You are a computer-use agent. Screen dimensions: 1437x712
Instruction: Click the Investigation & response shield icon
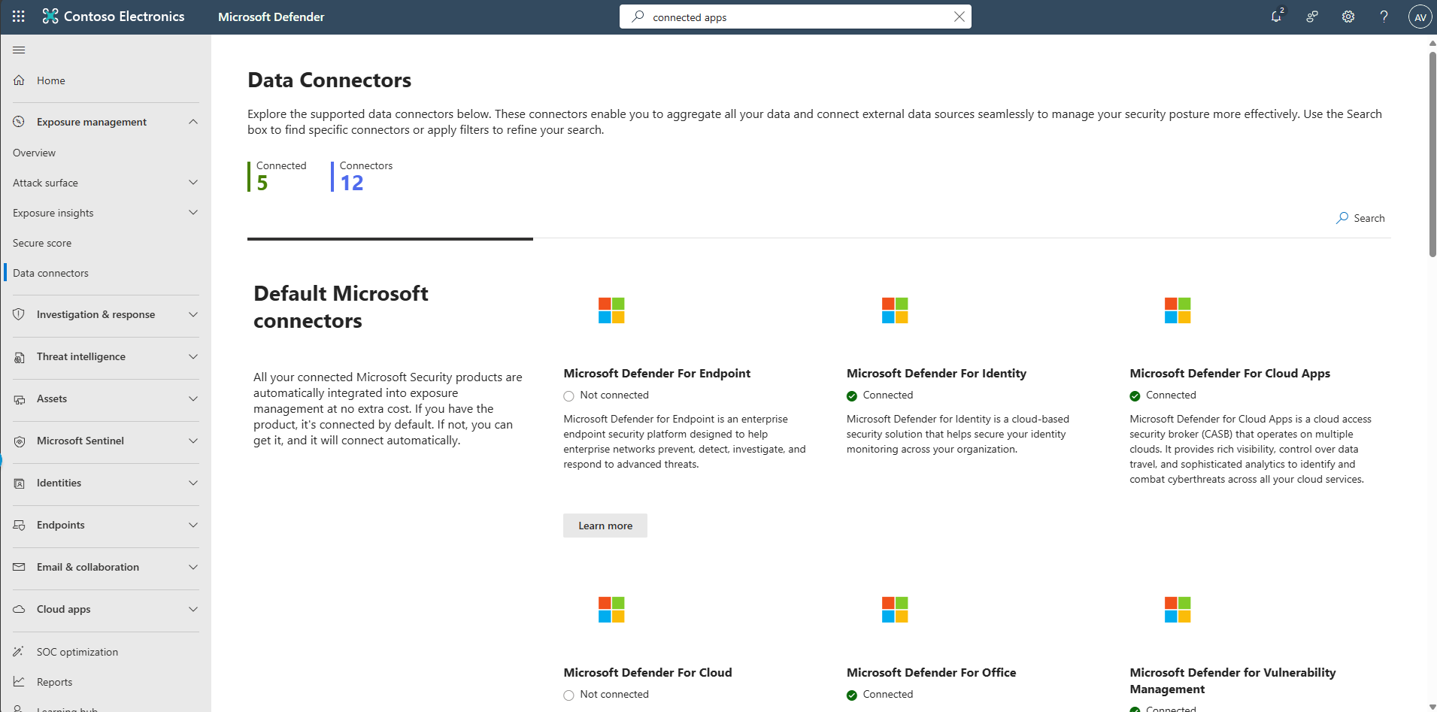20,314
